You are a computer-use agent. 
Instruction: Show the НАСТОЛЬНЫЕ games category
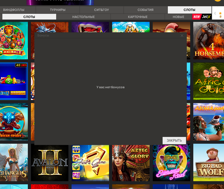point(84,17)
